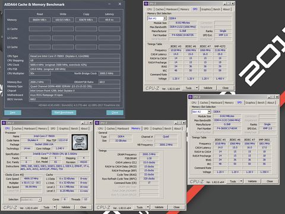Click minimize icon of Memory-tab CPU-Z window
The width and height of the screenshot is (285, 214).
click(176, 123)
